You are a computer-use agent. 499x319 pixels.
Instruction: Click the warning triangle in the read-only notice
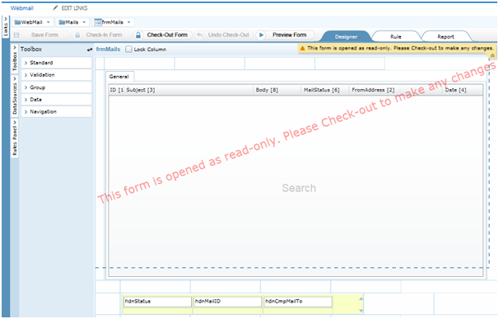302,49
